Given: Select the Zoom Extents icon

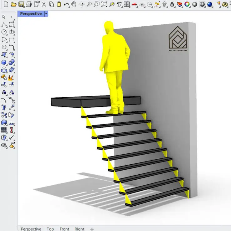Looking at the screenshot, I should coord(104,4).
